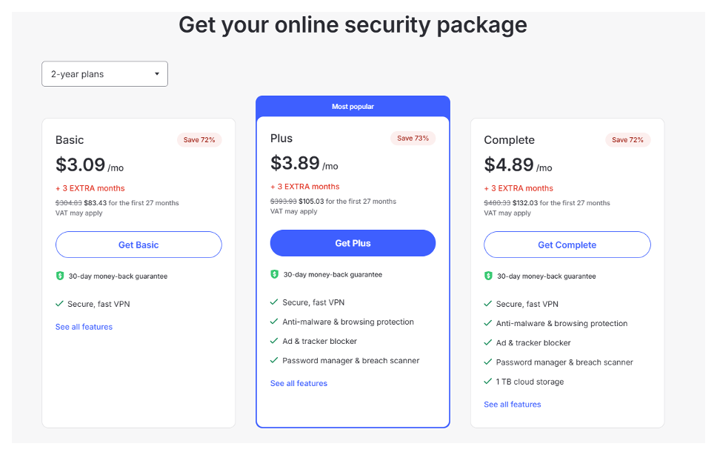
Task: Click the checkmark beside Password manager & breach scanner
Action: click(273, 360)
